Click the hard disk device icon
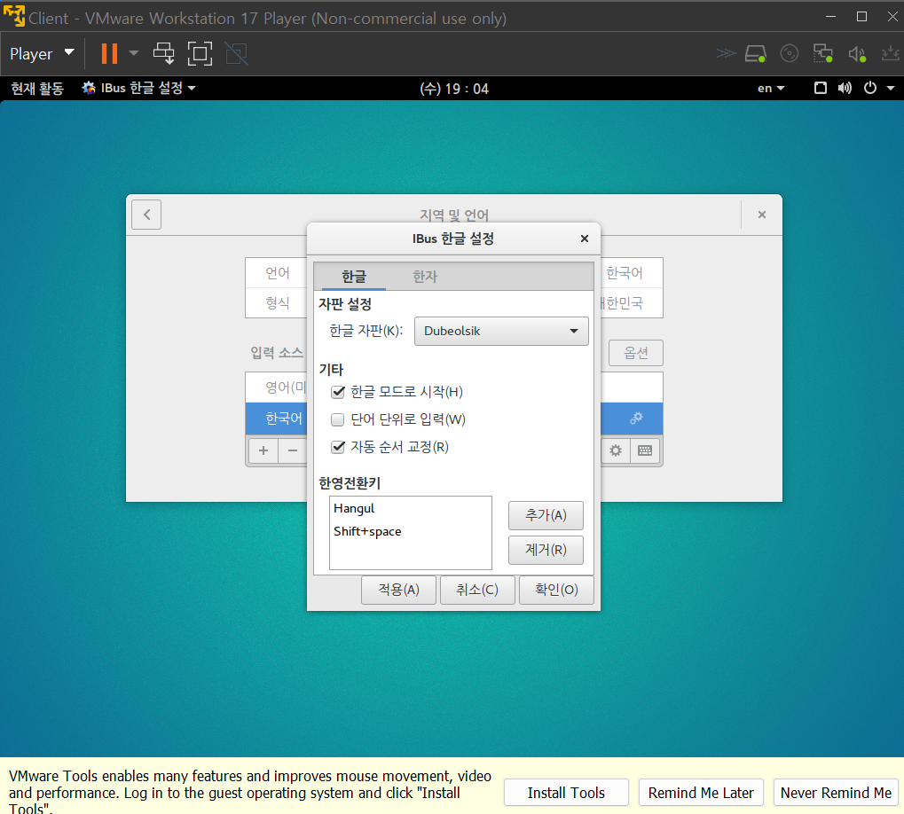The height and width of the screenshot is (814, 904). pyautogui.click(x=755, y=53)
